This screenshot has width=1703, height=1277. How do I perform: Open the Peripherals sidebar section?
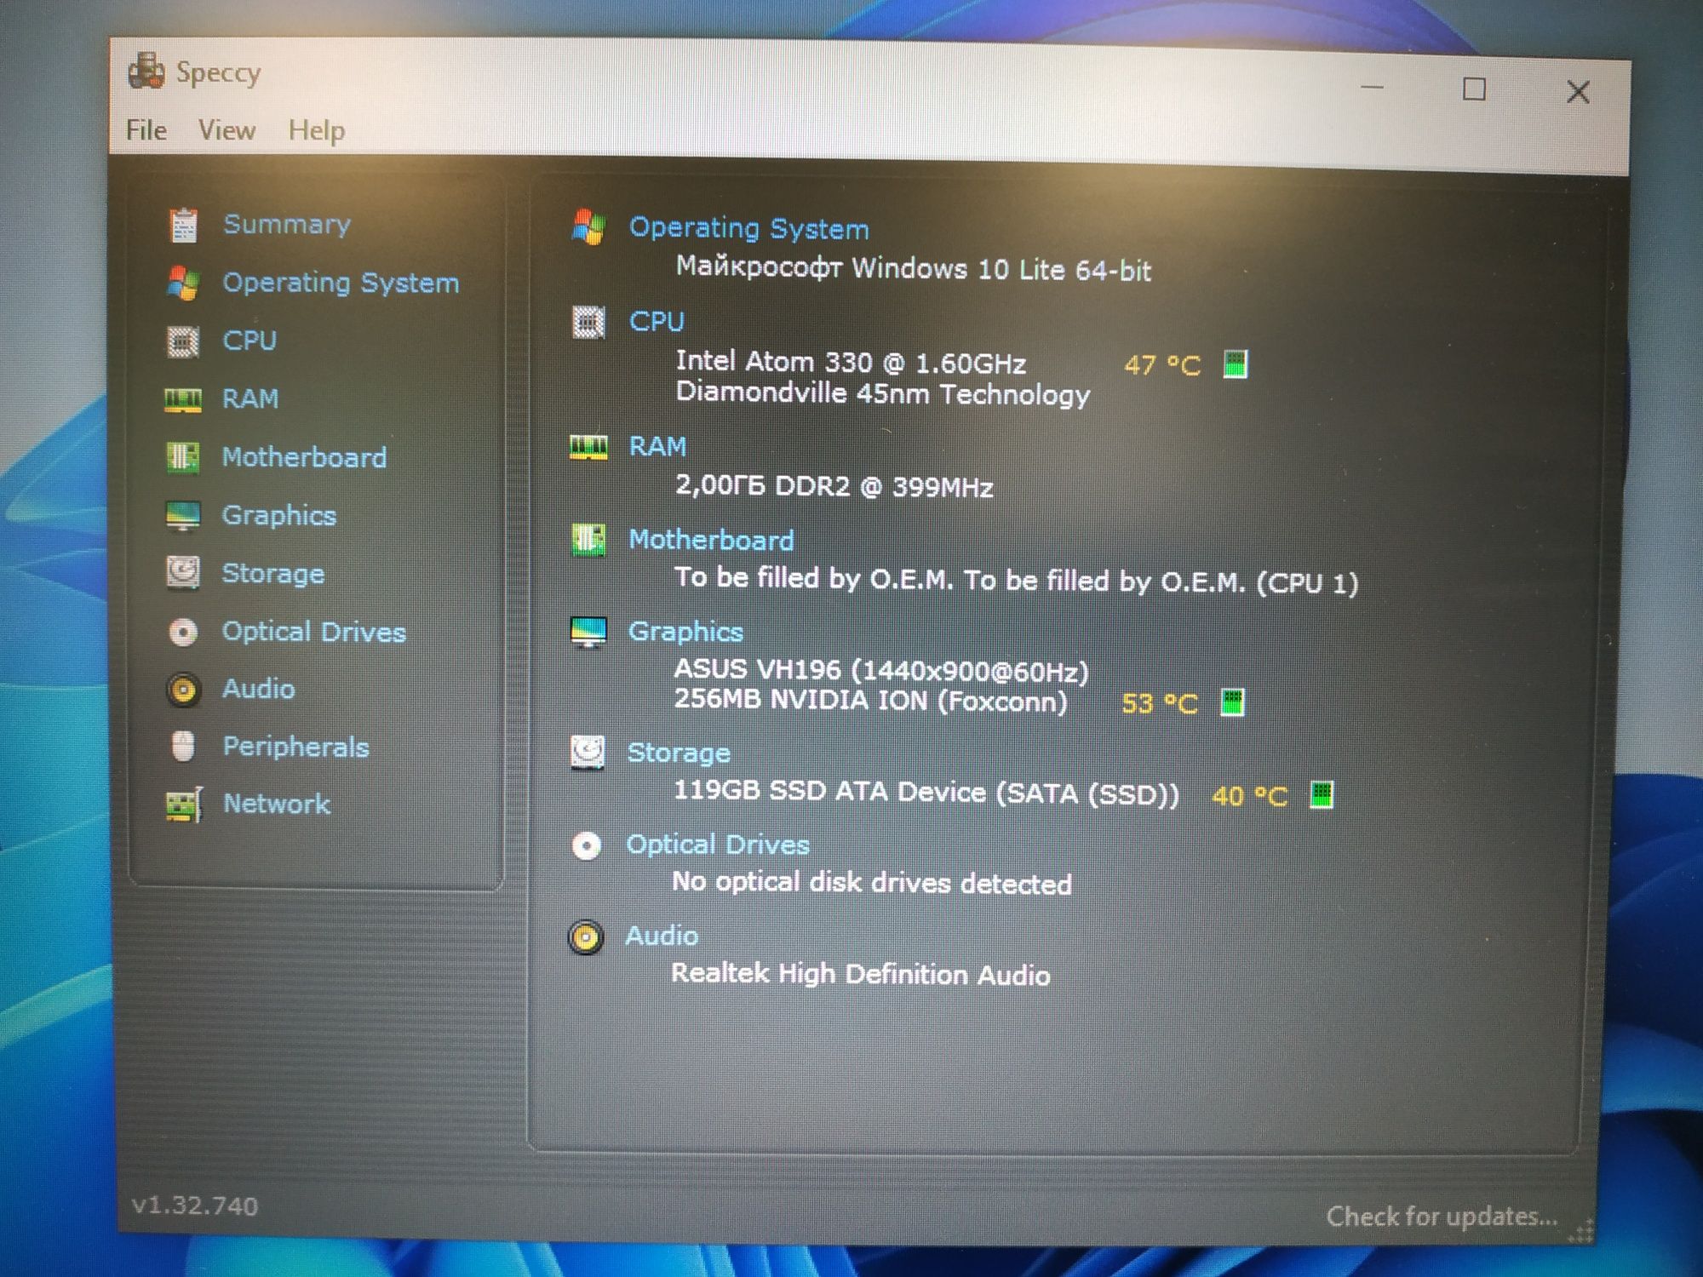[295, 747]
